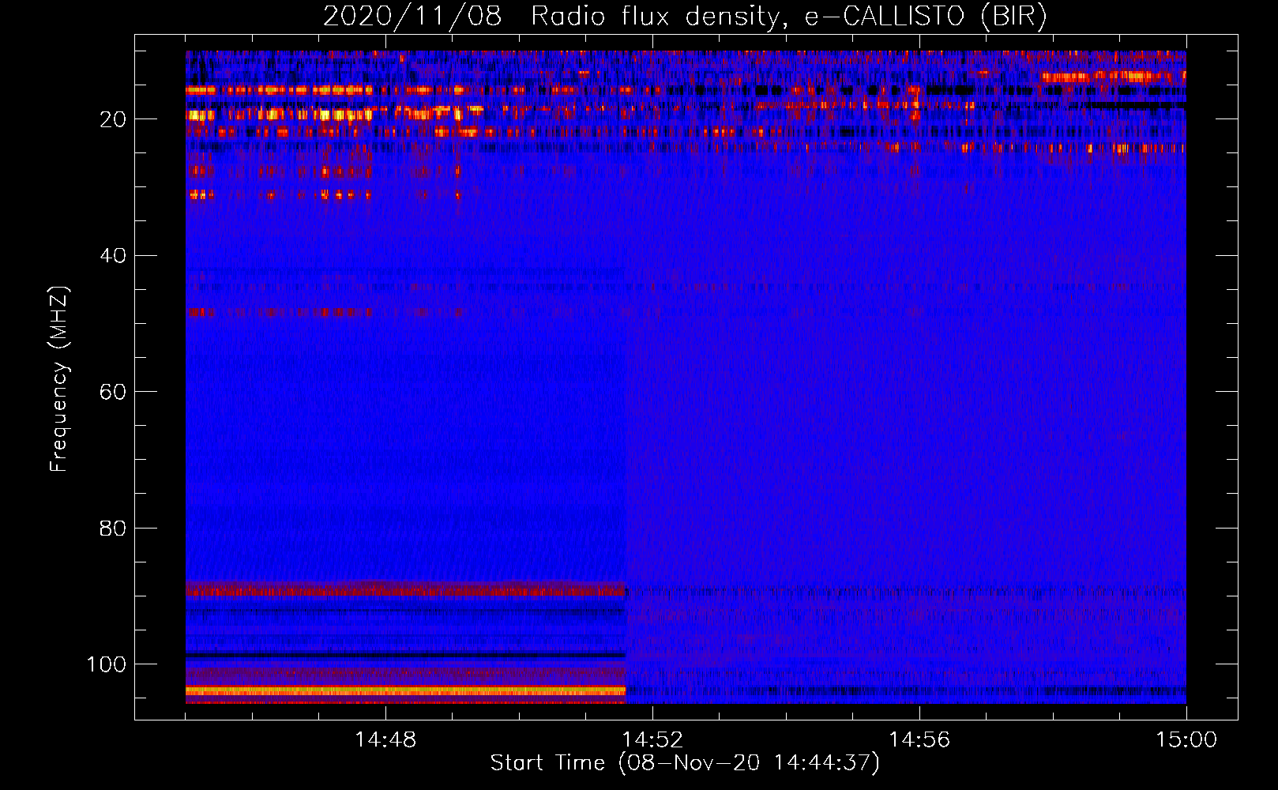This screenshot has width=1278, height=790.
Task: Click the 'e-CALLISTO (BIR)' text in title
Action: (925, 16)
